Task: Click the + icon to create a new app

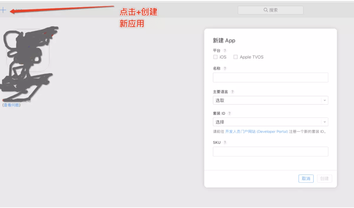Action: [x=3, y=10]
